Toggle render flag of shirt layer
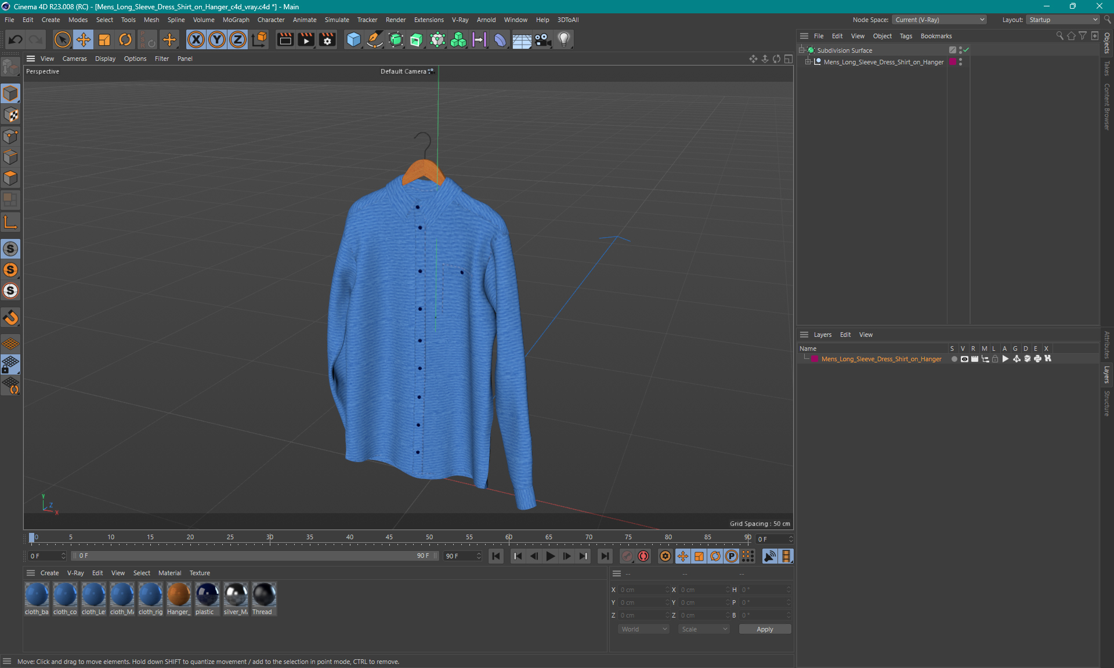The height and width of the screenshot is (668, 1114). [x=975, y=359]
